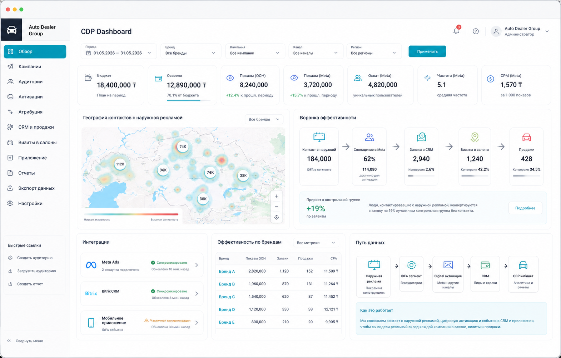The width and height of the screenshot is (561, 358).
Task: Click the Применить button
Action: point(427,51)
